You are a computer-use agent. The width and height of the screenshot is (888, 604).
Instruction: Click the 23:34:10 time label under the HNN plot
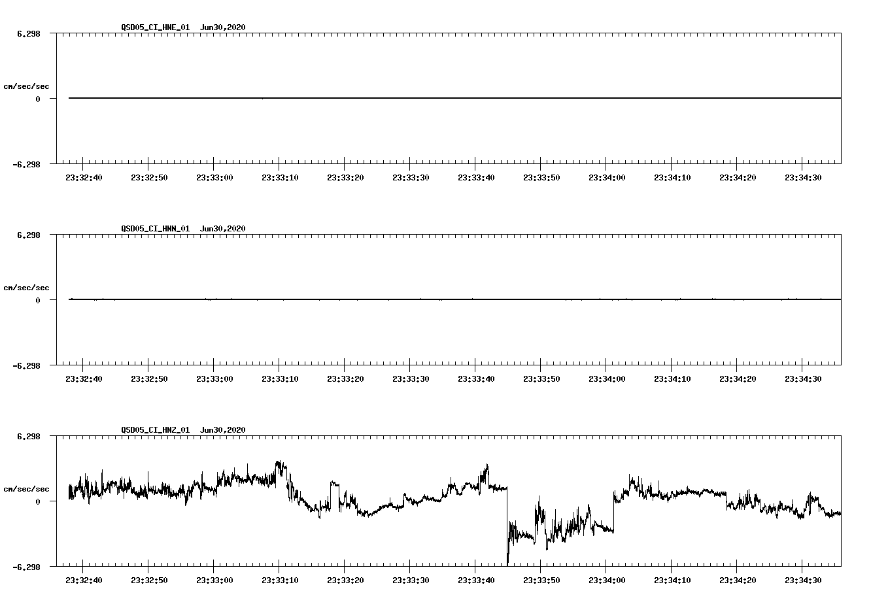pos(672,378)
